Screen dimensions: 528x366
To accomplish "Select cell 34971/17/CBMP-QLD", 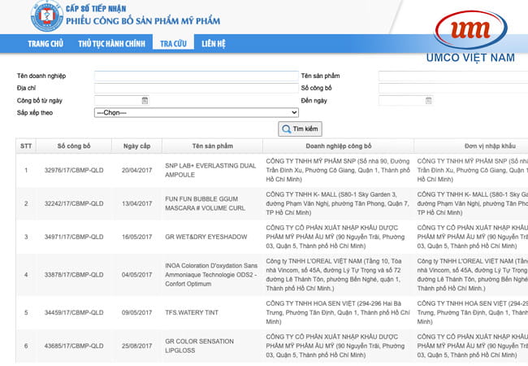I will (x=74, y=237).
